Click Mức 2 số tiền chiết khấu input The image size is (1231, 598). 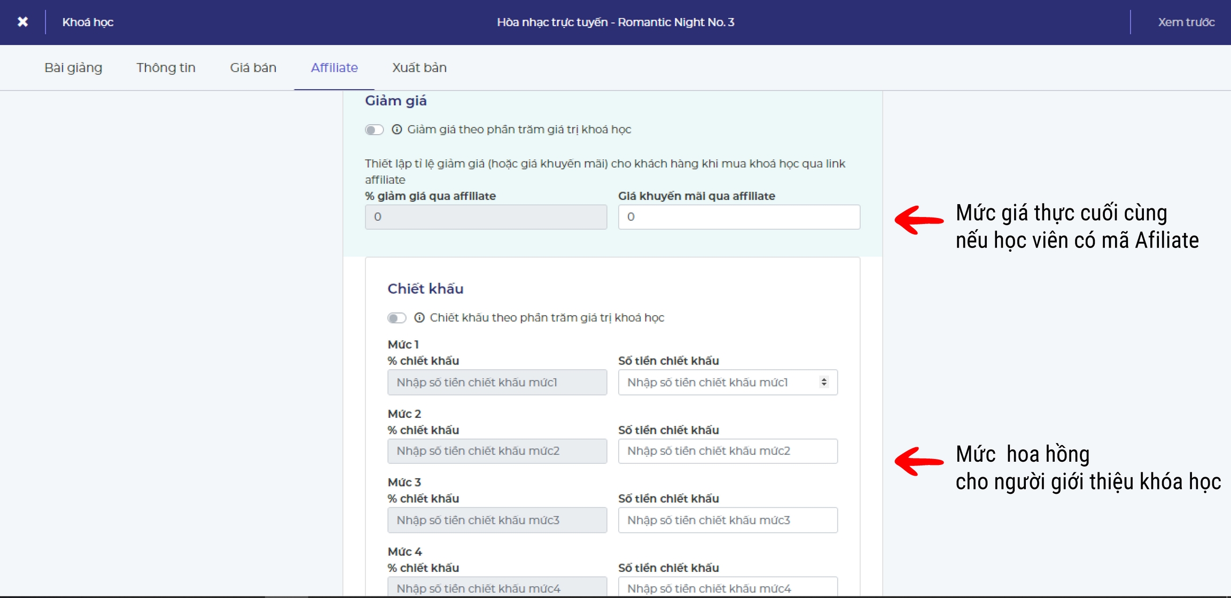click(727, 451)
